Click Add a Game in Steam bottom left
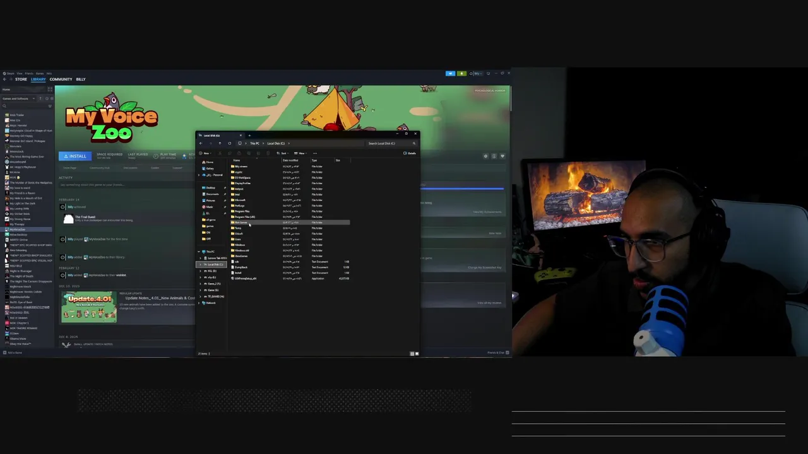The image size is (808, 454). coord(13,352)
